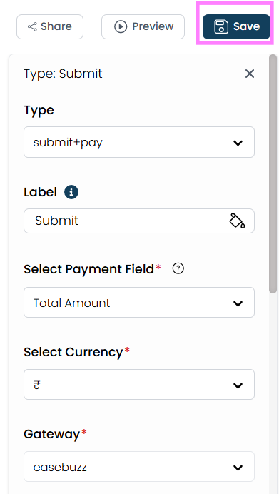Open the submit+pay Type dropdown
Image resolution: width=279 pixels, height=494 pixels.
pyautogui.click(x=139, y=142)
